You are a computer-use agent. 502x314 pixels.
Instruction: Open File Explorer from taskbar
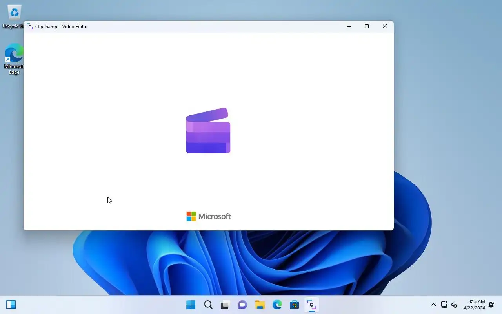260,305
